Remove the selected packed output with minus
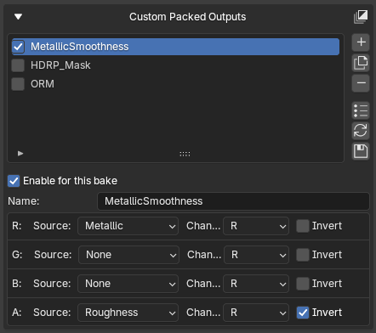Viewport: 376px width, 333px height. [x=361, y=83]
